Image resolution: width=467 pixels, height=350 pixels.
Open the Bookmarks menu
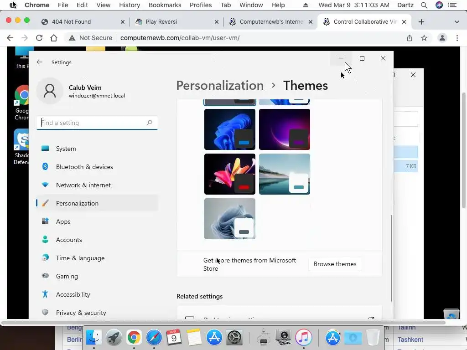[x=165, y=5]
